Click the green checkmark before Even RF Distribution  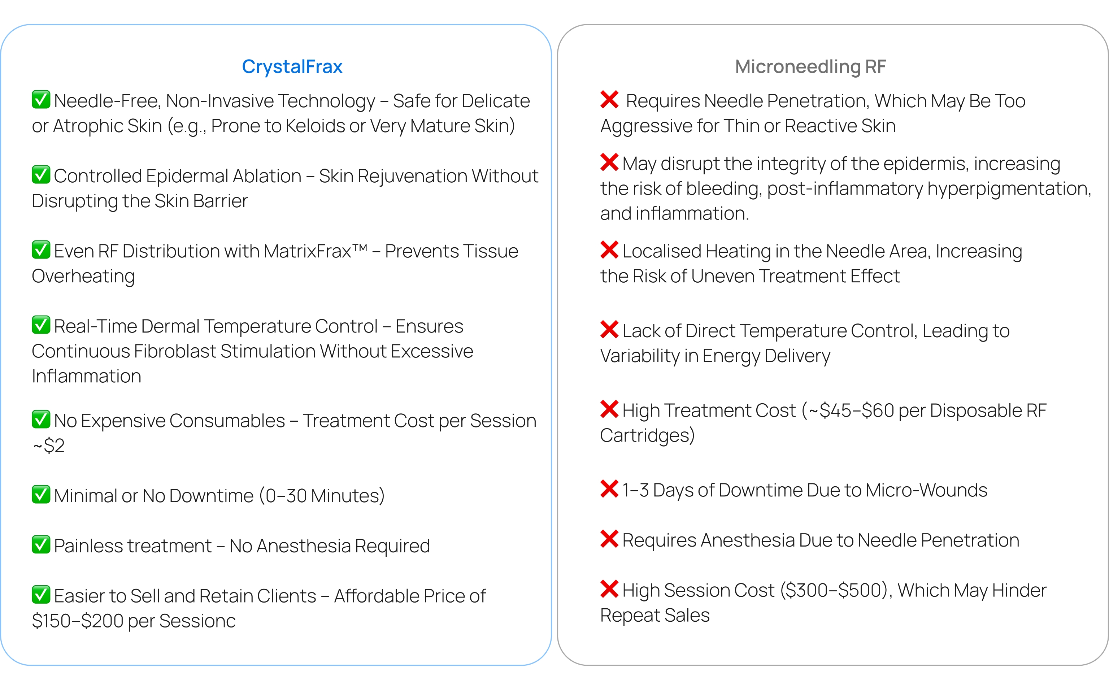click(x=41, y=250)
